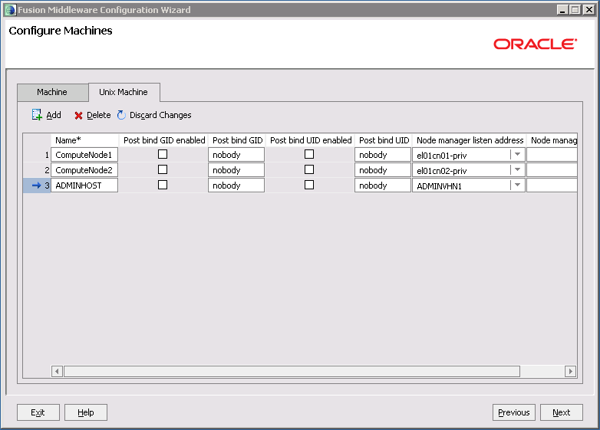Screen dimensions: 600x430
Task: Click the Exit button
Action: (38, 412)
